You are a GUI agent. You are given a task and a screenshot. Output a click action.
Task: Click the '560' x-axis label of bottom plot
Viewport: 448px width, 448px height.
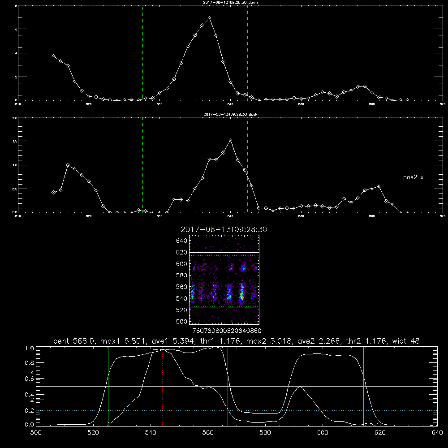coord(208,433)
